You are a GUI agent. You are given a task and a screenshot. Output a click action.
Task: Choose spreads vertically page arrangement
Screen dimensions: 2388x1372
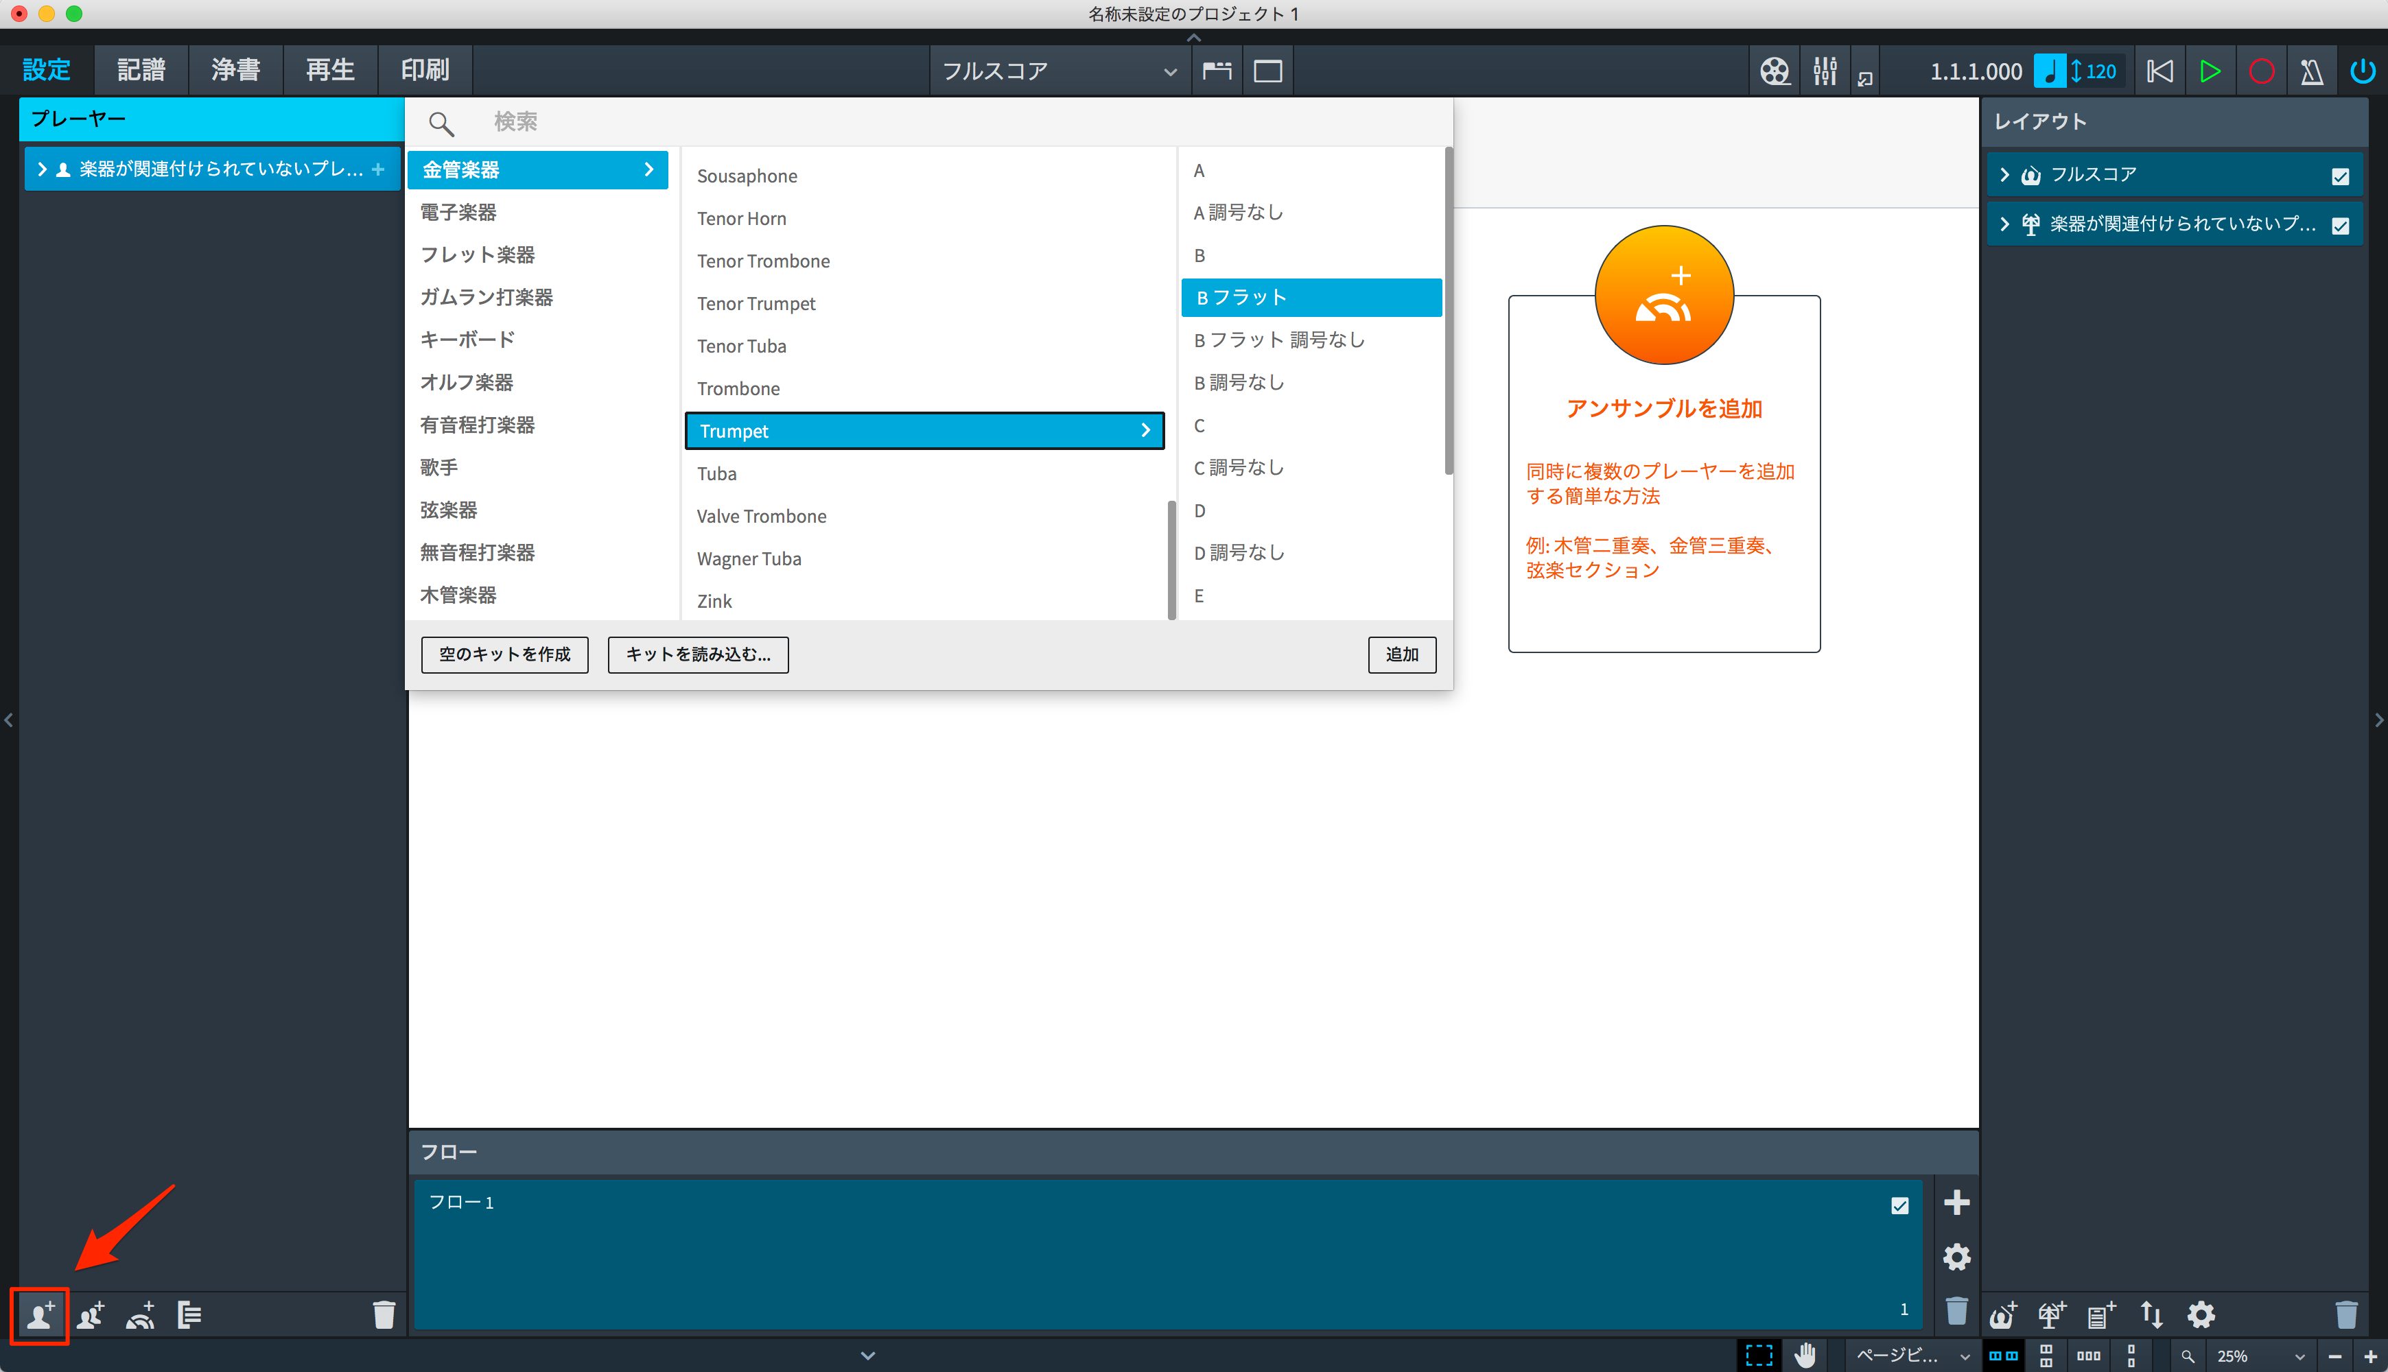tap(2046, 1355)
